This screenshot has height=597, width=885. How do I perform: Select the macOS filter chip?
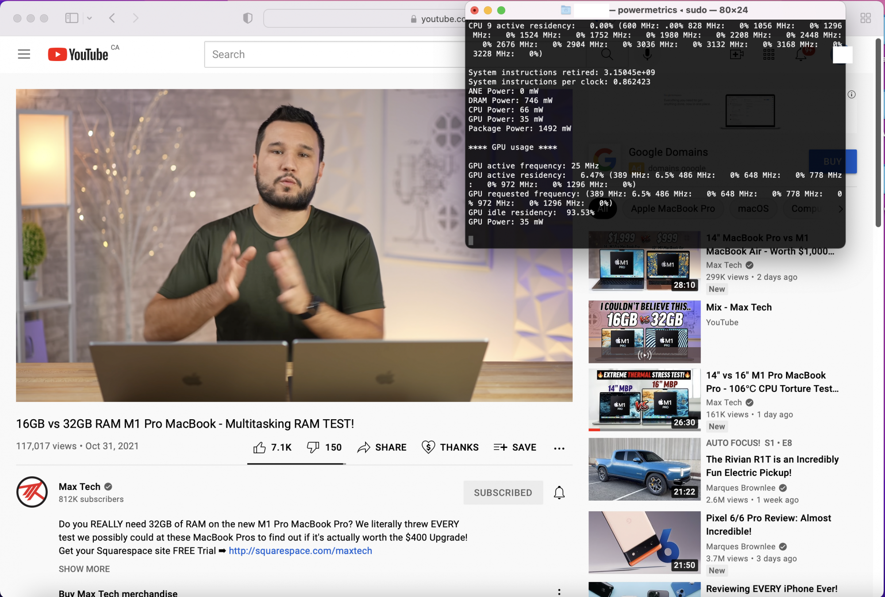pos(753,209)
